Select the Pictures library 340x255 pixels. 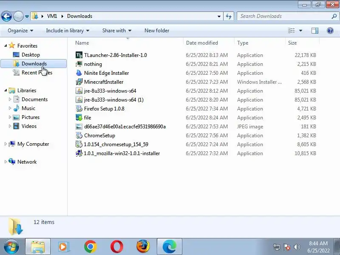[31, 117]
